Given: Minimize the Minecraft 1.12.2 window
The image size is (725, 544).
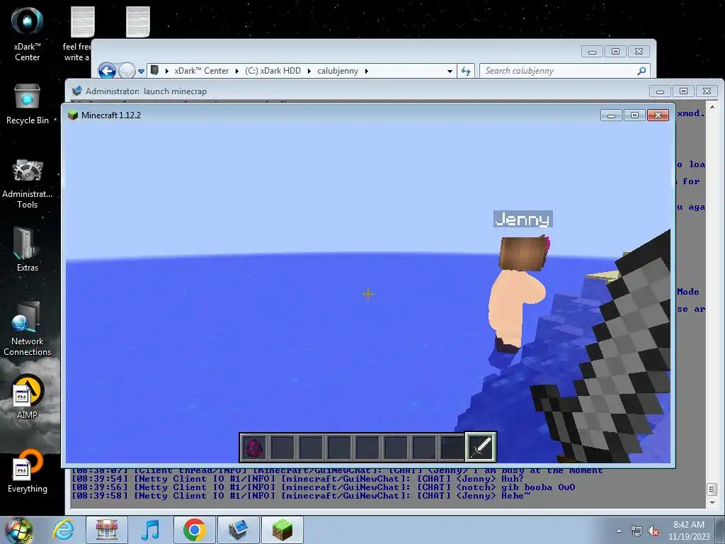Looking at the screenshot, I should 611,115.
